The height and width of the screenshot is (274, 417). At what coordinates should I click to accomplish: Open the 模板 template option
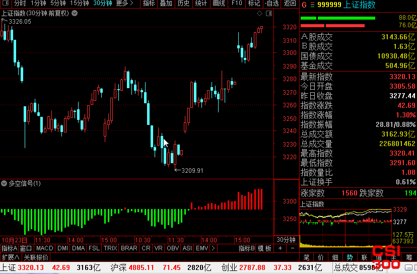pos(264,248)
